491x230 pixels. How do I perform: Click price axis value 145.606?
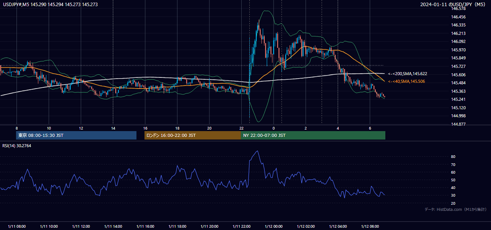458,75
